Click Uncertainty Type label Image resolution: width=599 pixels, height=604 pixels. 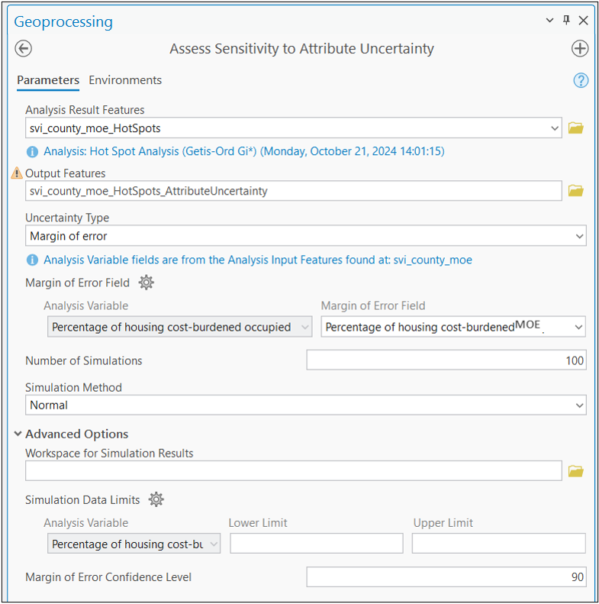(x=67, y=218)
